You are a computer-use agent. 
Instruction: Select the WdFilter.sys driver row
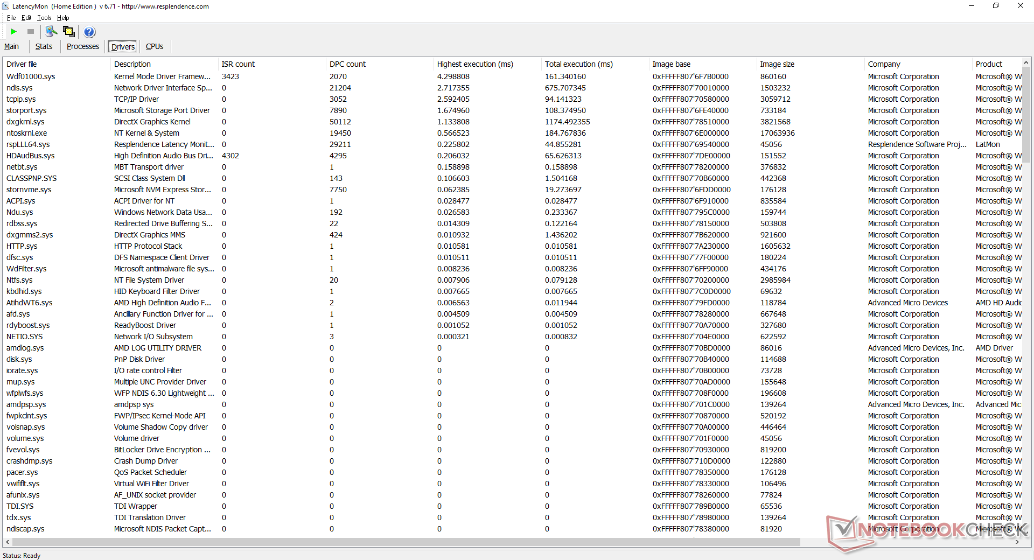click(x=512, y=269)
